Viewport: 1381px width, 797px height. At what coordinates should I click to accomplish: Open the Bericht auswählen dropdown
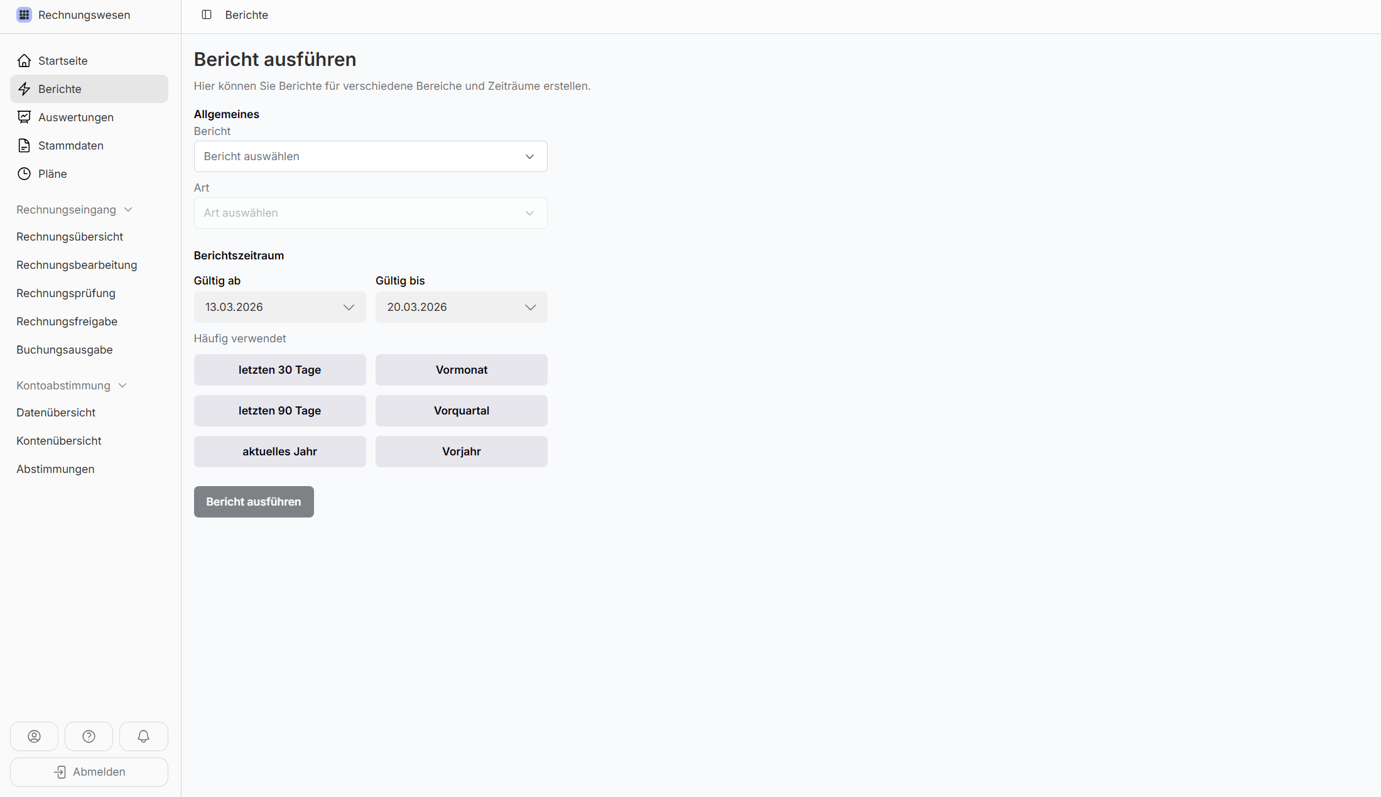click(370, 156)
